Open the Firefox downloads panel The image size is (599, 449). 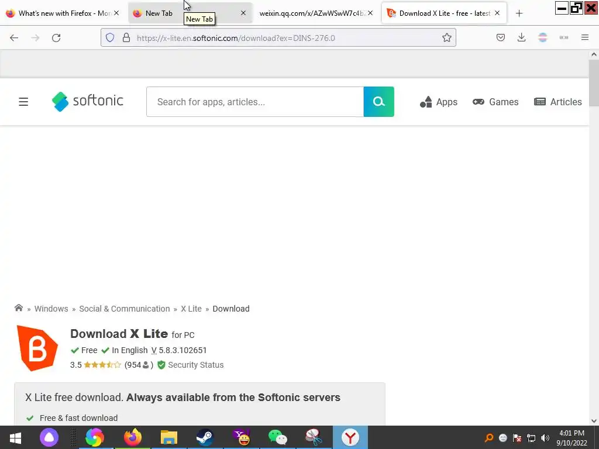(x=521, y=38)
